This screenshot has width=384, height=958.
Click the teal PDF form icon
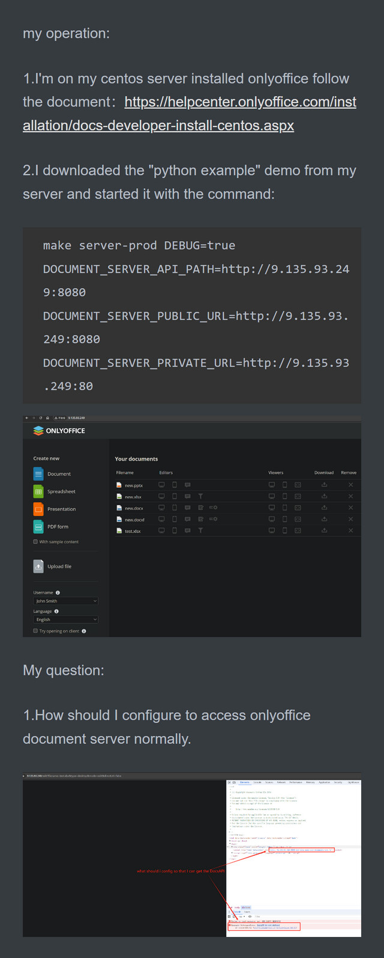(38, 526)
